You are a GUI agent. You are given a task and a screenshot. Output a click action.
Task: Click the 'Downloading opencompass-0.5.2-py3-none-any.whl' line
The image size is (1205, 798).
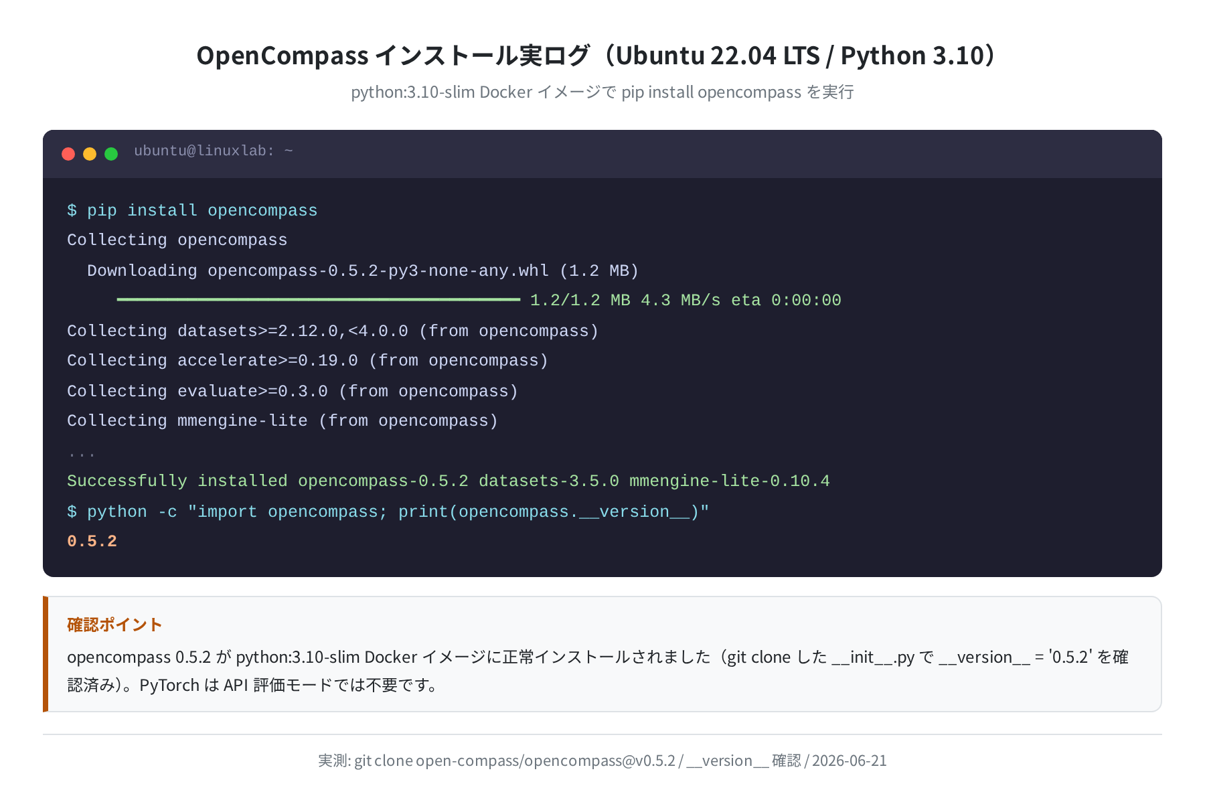click(363, 270)
